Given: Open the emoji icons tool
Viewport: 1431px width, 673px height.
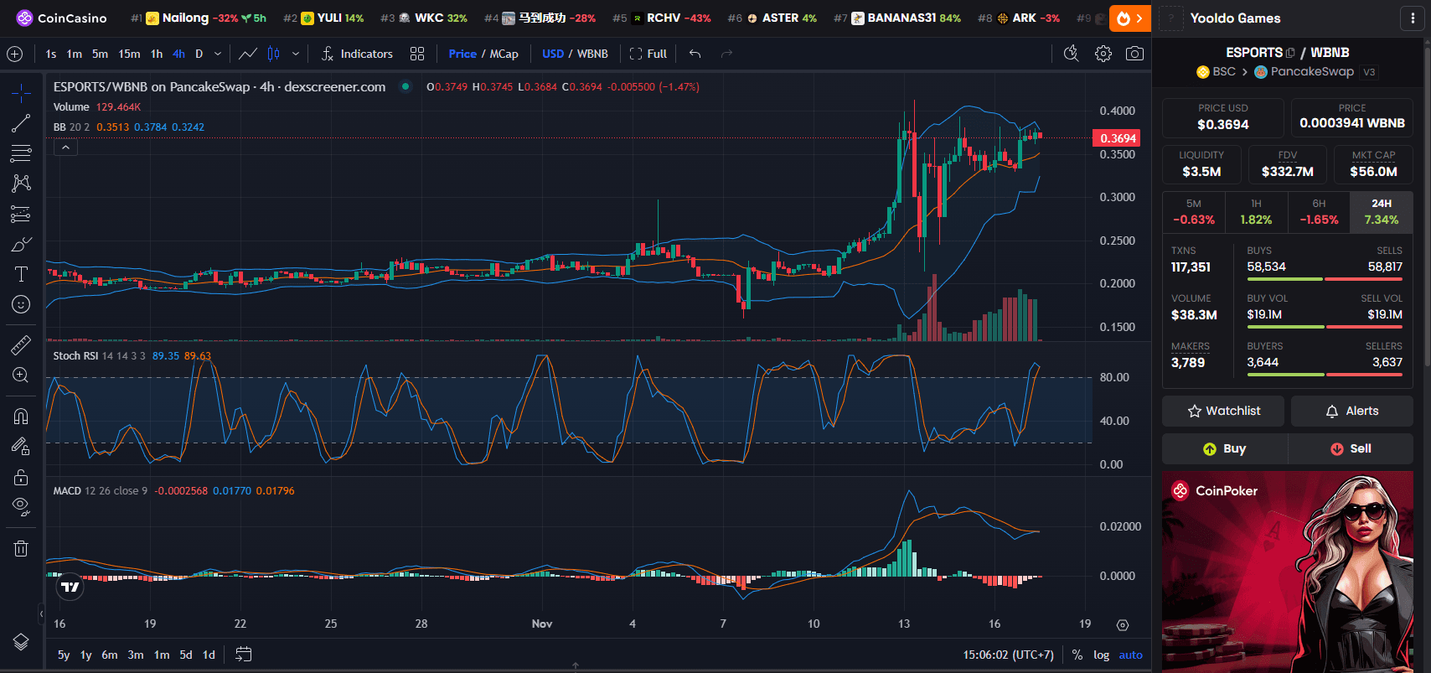Looking at the screenshot, I should click(21, 304).
